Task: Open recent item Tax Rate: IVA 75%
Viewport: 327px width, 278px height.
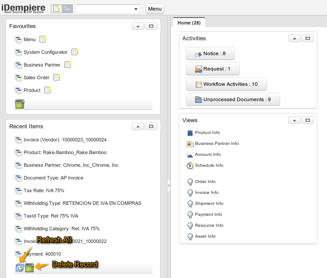Action: [x=44, y=190]
